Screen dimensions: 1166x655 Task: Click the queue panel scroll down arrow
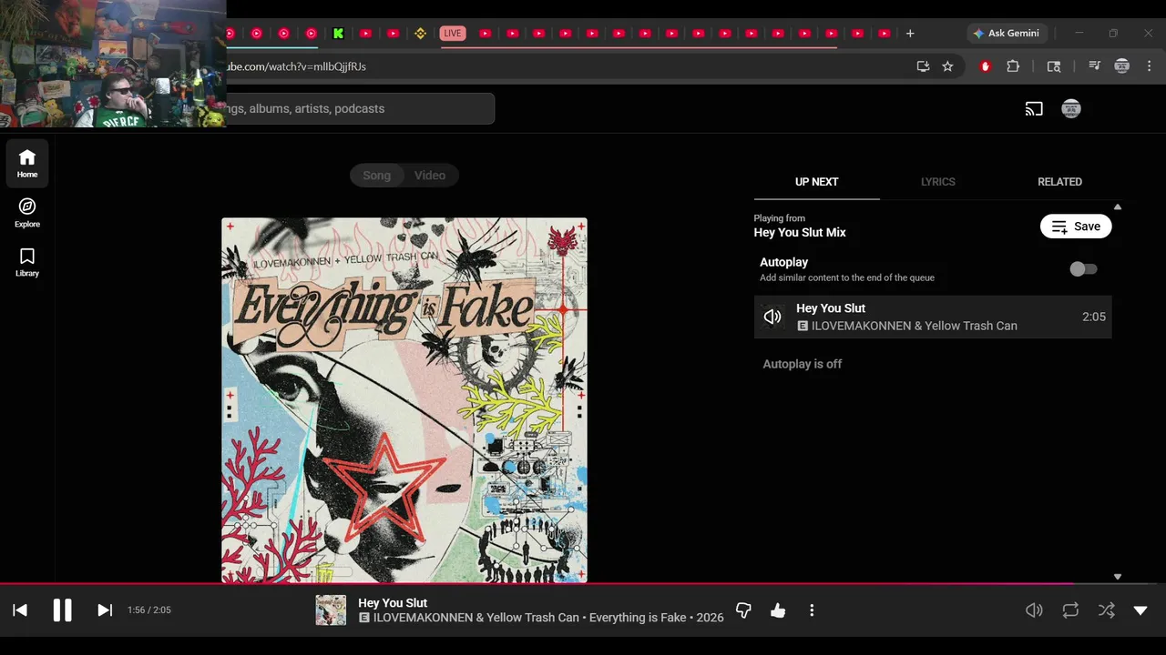click(1118, 577)
